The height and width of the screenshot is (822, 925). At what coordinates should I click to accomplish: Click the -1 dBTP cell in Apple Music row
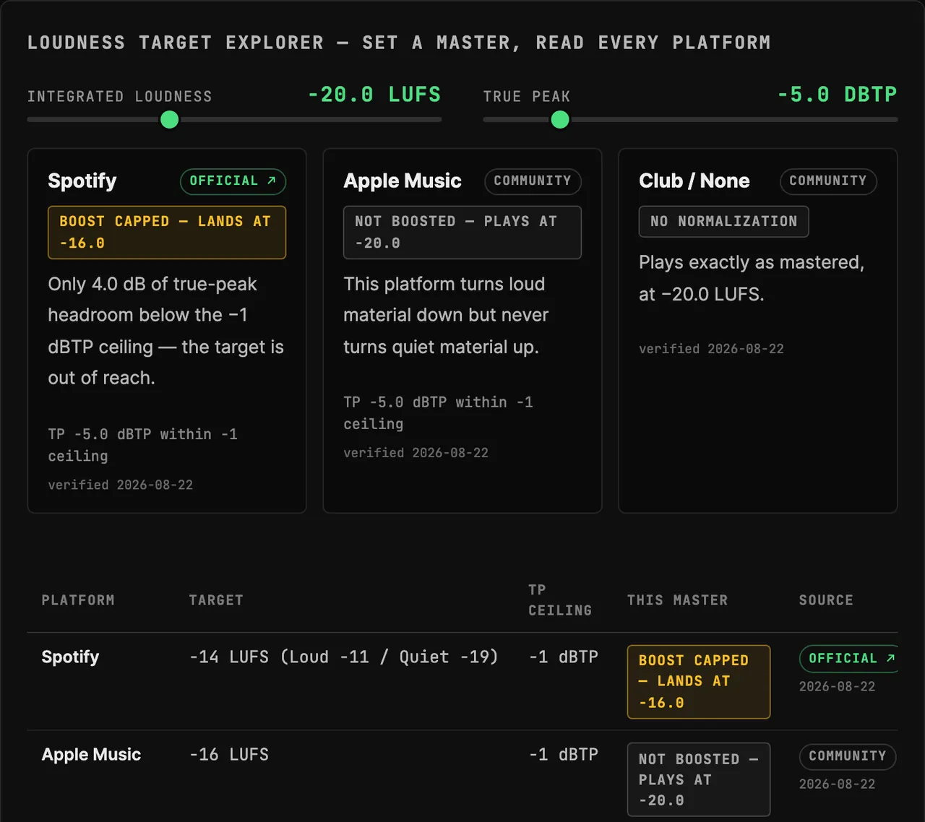pyautogui.click(x=564, y=754)
